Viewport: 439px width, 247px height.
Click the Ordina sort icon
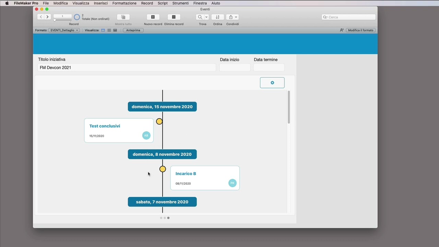tap(217, 17)
